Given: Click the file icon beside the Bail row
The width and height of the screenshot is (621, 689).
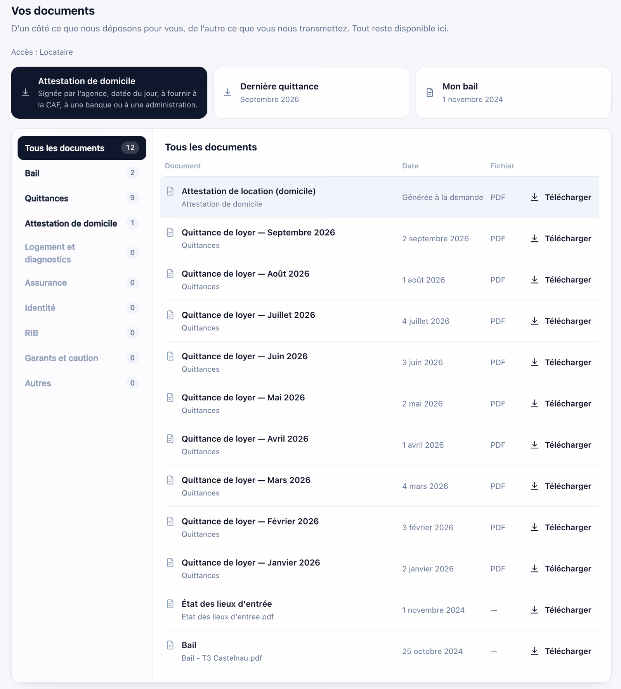Looking at the screenshot, I should 170,645.
